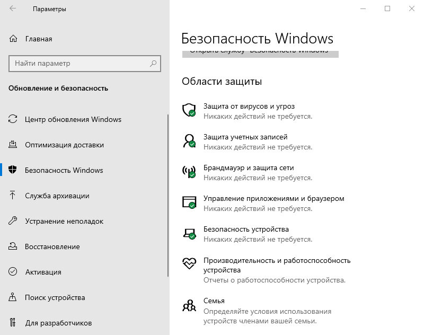Click the Отчеты о работоспособности устройства text
This screenshot has height=335, width=424.
coord(275,280)
